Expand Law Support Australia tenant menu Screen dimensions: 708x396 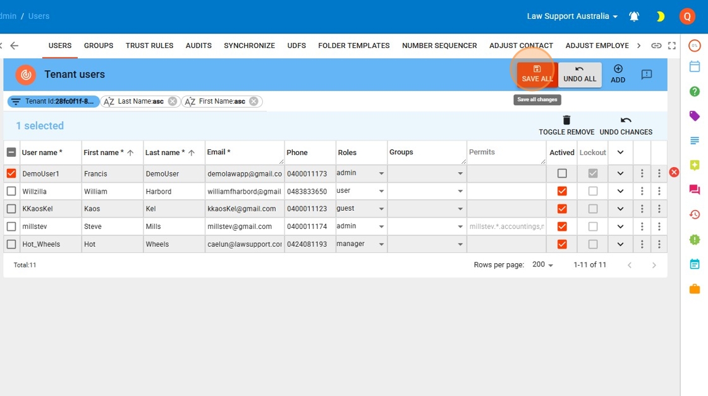coord(572,16)
